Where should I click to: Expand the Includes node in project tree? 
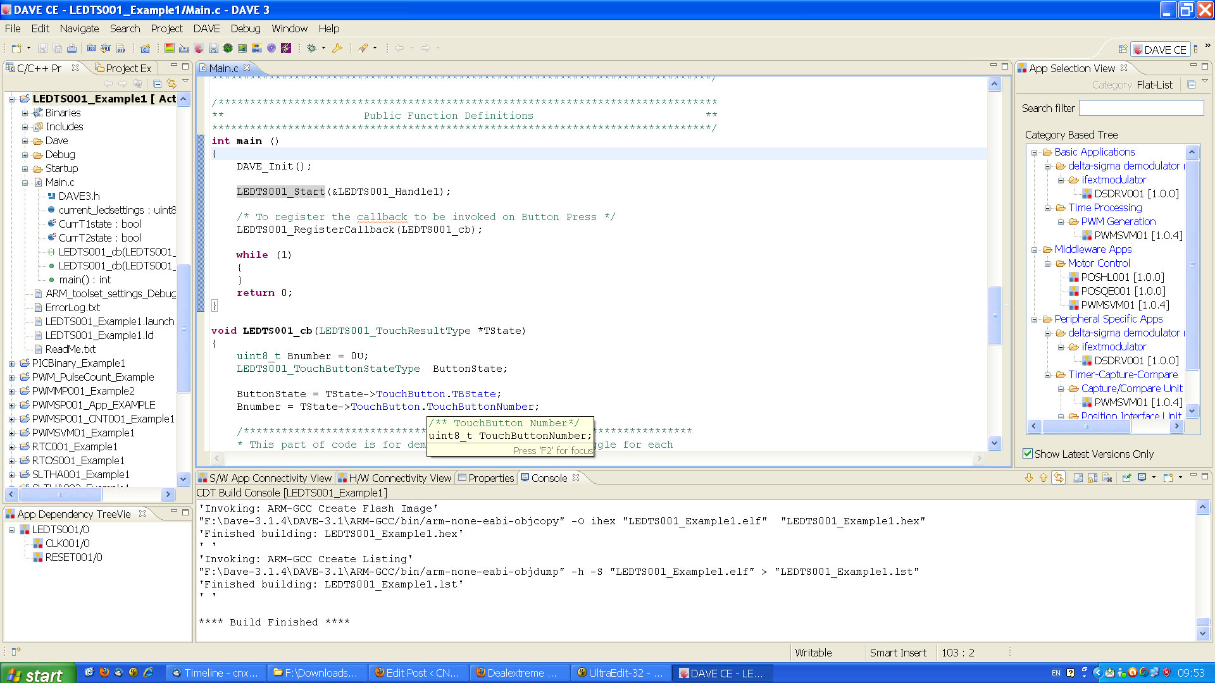(25, 127)
